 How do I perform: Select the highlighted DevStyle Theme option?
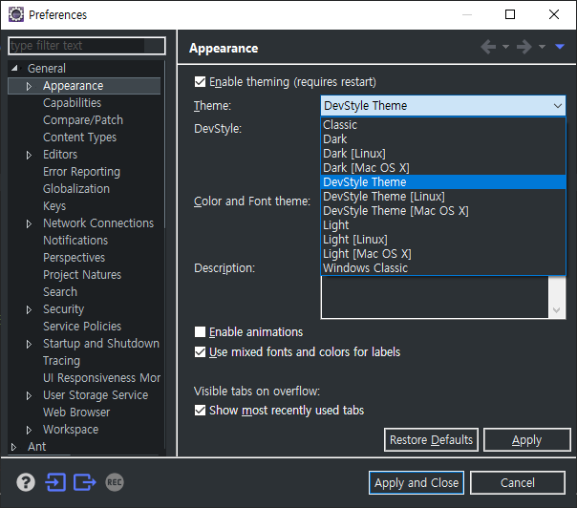coord(443,182)
